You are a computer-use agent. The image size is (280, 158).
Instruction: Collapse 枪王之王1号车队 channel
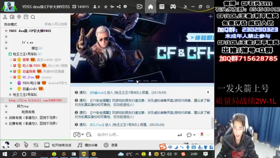click(x=10, y=54)
